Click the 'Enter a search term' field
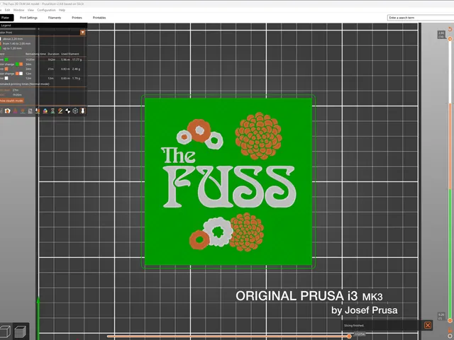Viewport: 454px width, 340px height. coord(421,18)
